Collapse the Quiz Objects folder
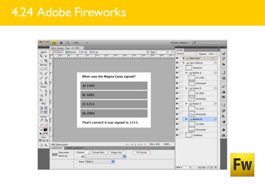265x187 pixels. [184, 63]
